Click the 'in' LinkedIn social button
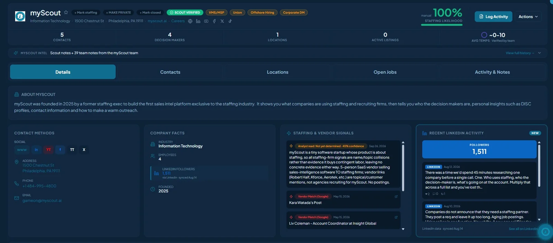The width and height of the screenshot is (553, 243). click(x=36, y=149)
